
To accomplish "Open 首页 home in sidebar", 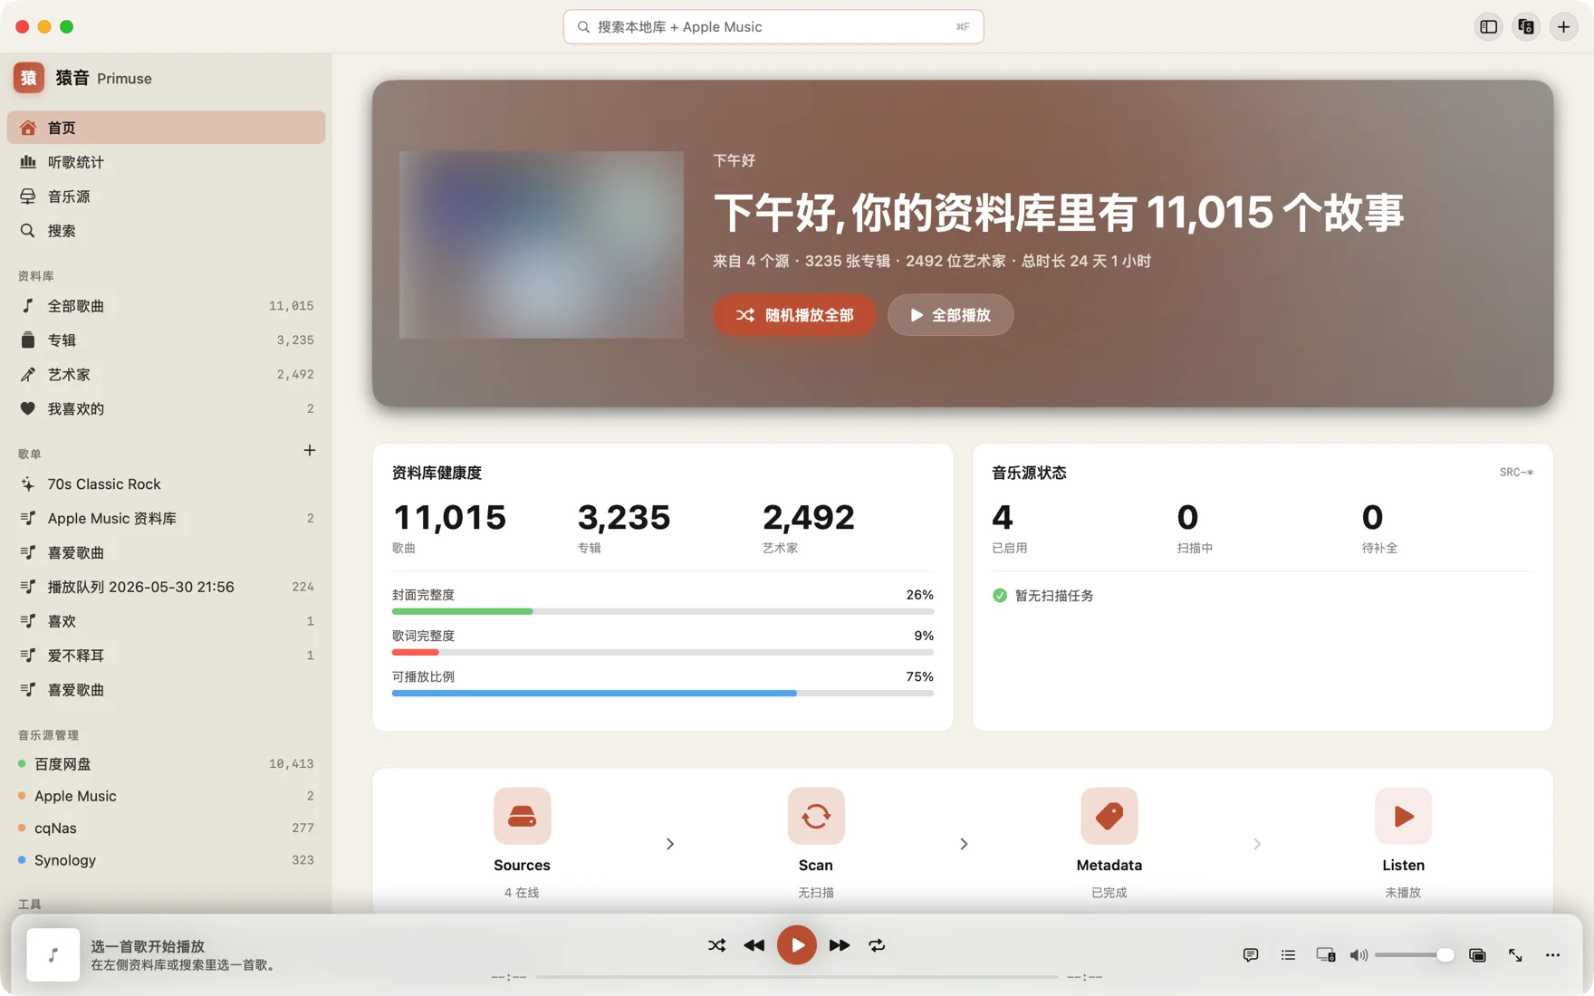I will pyautogui.click(x=166, y=128).
